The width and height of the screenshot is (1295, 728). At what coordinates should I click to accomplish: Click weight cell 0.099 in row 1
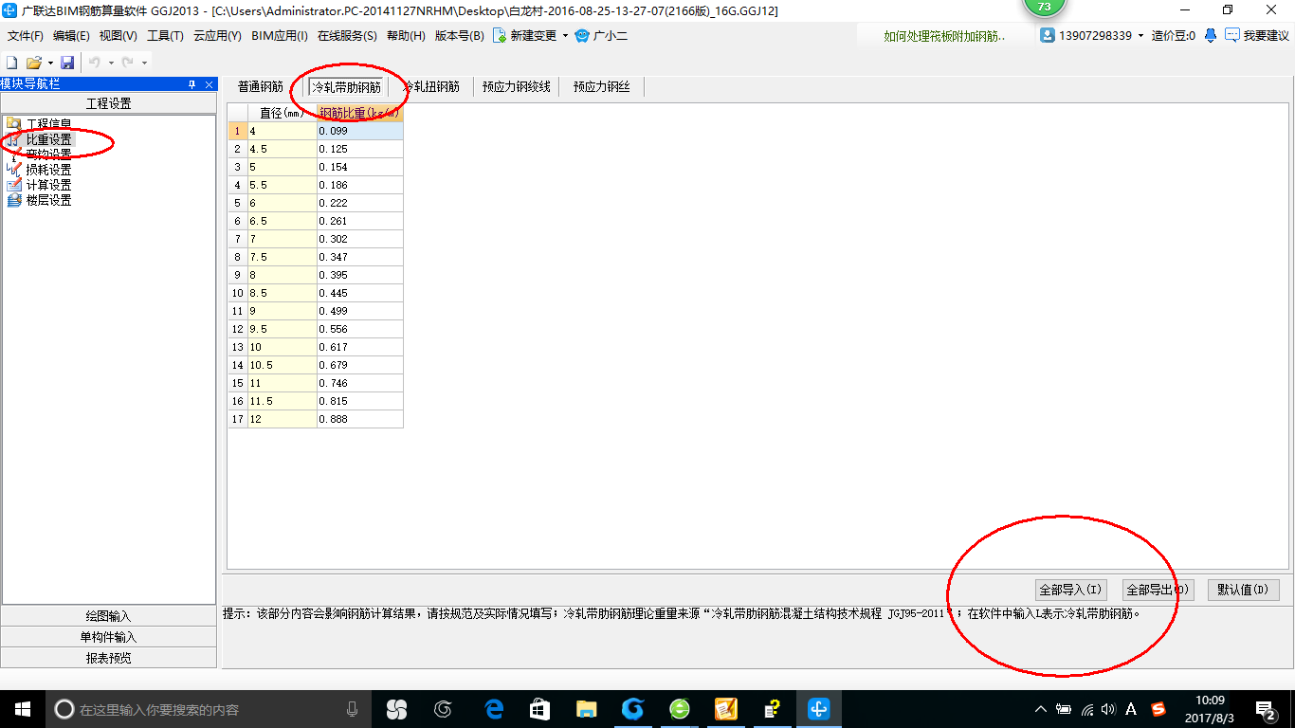point(360,131)
